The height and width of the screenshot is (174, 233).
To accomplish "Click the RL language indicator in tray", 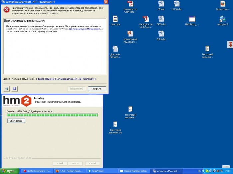I will coord(199,171).
